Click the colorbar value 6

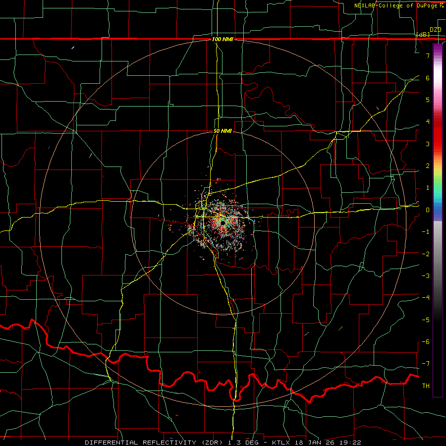pos(428,78)
